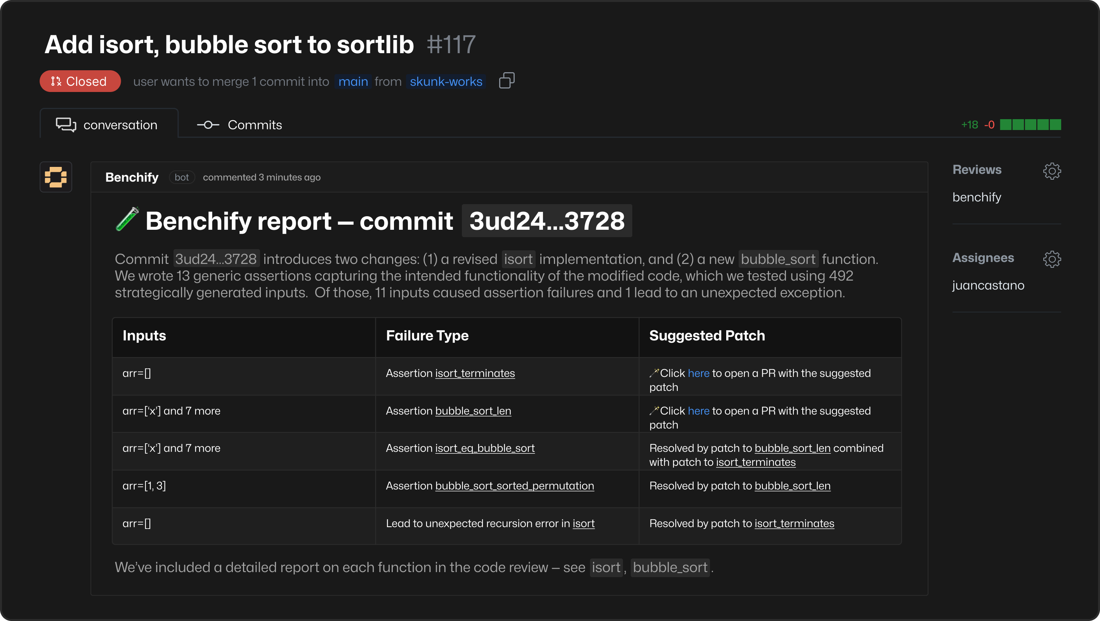
Task: Open the main branch link
Action: 353,81
